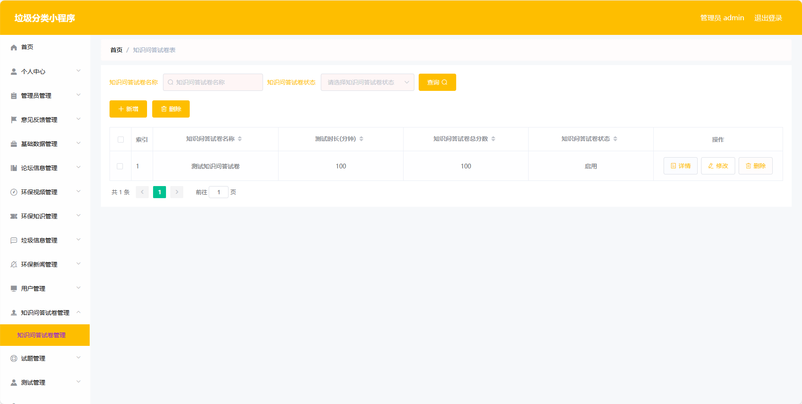802x404 pixels.
Task: Click the home icon beside 首页
Action: click(14, 47)
